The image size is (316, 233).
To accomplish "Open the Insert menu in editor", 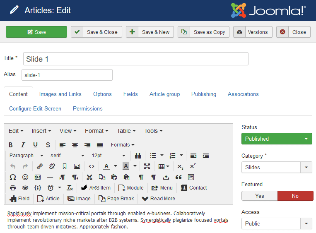I will [x=41, y=131].
